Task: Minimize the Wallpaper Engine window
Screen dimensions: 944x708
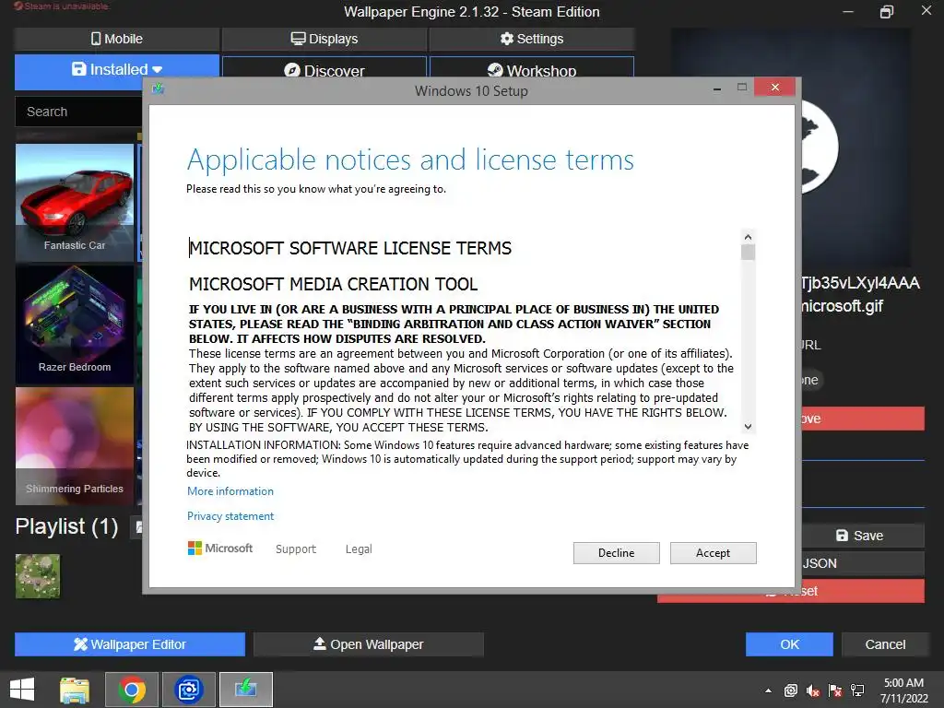Action: 848,11
